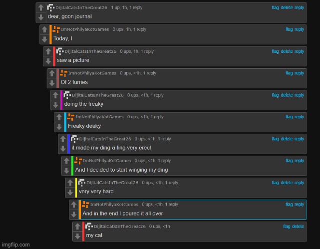Upvote the 'Freaky deaky' comment
This screenshot has height=249, width=320.
click(59, 117)
